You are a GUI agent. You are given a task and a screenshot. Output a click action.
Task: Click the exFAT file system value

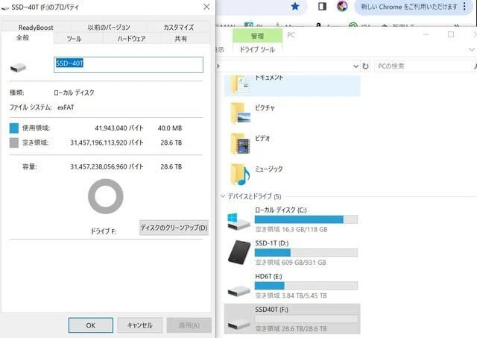(x=66, y=107)
